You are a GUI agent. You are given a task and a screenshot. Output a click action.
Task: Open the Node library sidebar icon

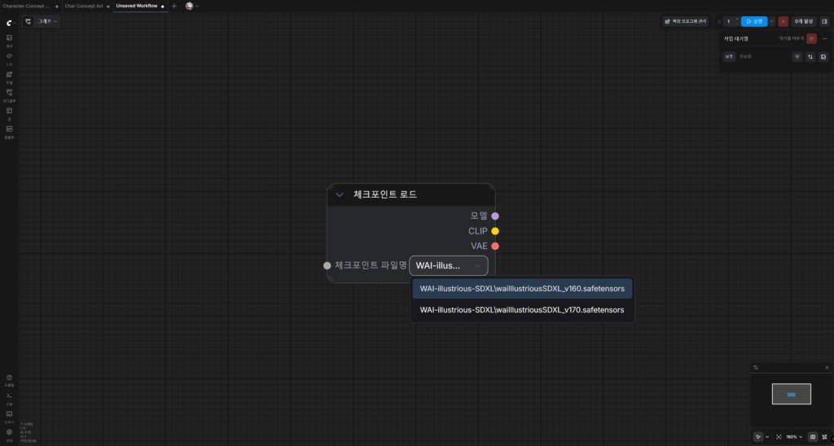coord(9,56)
